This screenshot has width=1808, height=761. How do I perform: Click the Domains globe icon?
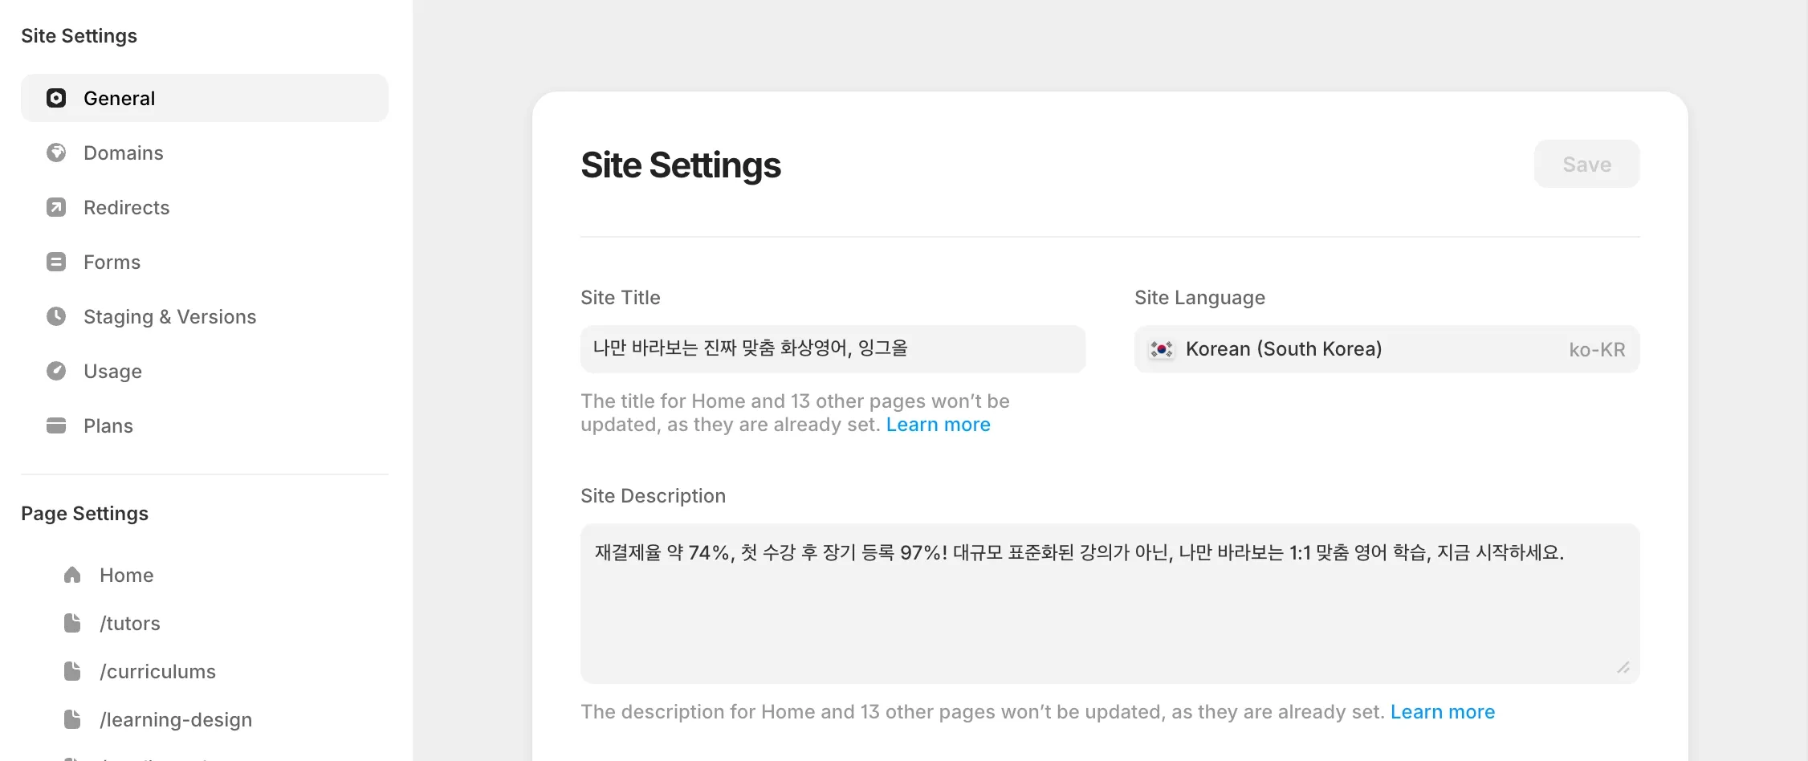point(56,153)
